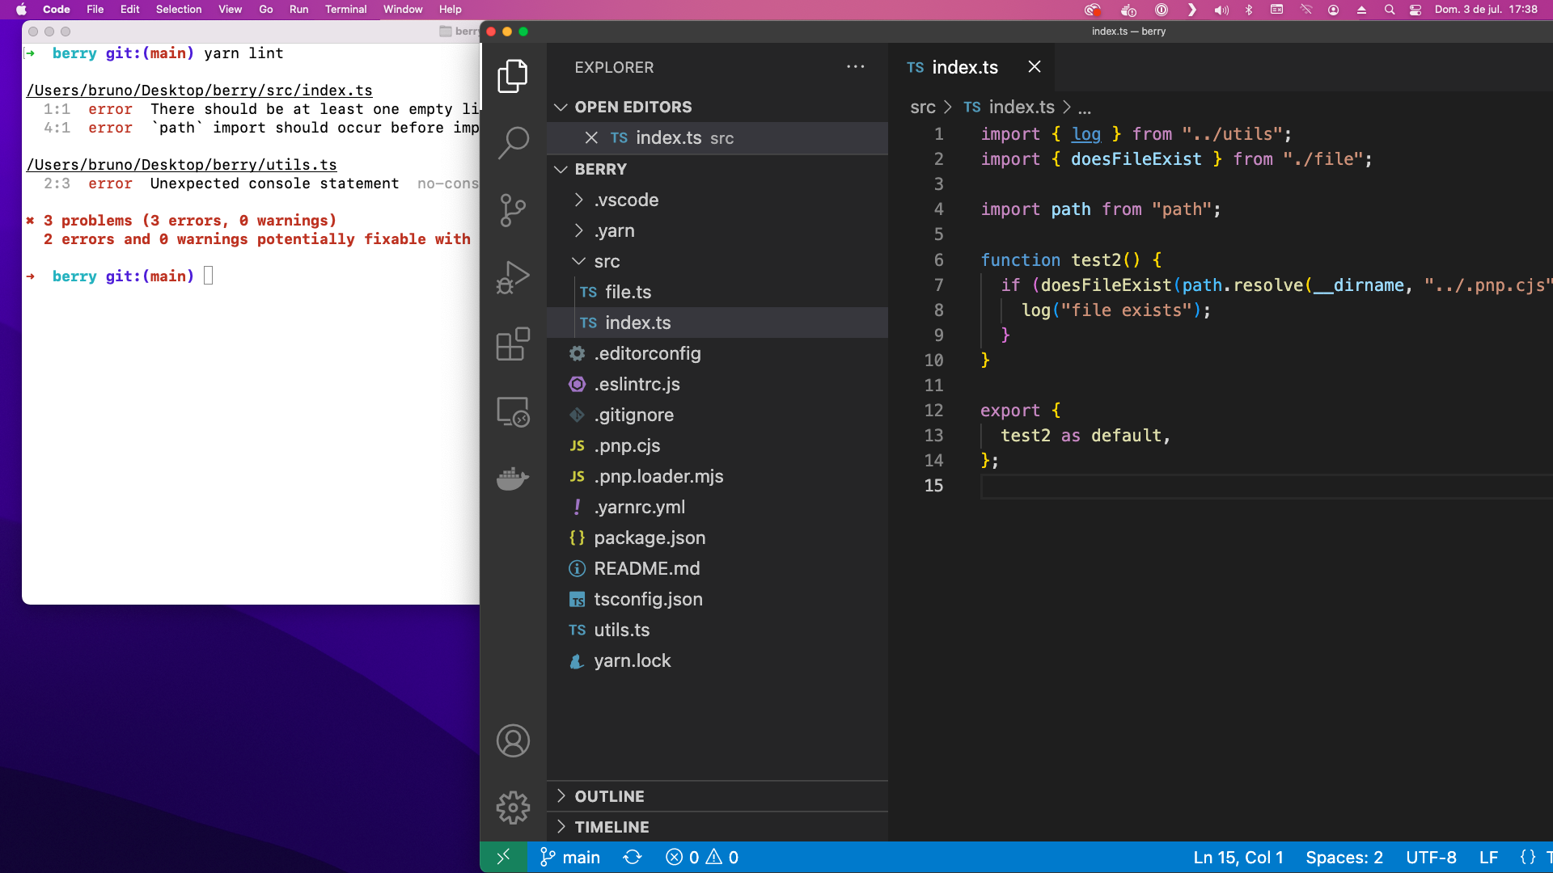Close the index.ts editor tab

(x=1034, y=67)
